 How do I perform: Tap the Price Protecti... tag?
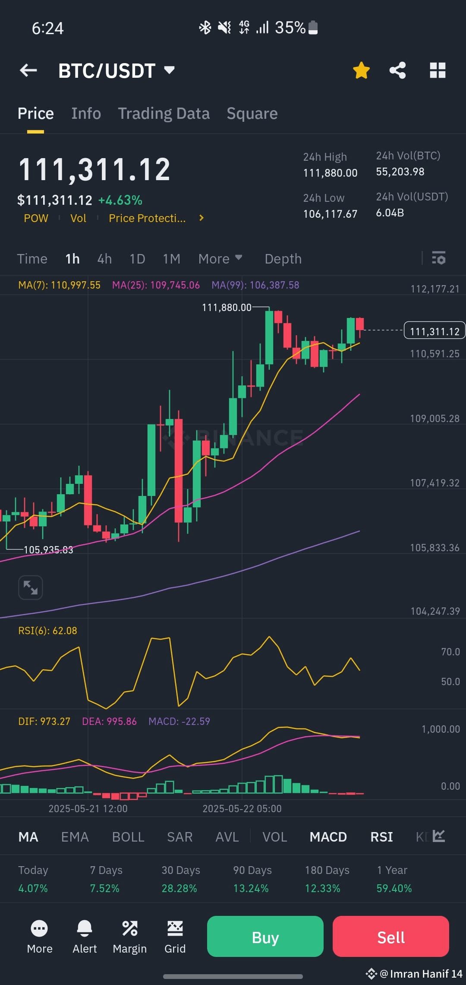[x=147, y=218]
